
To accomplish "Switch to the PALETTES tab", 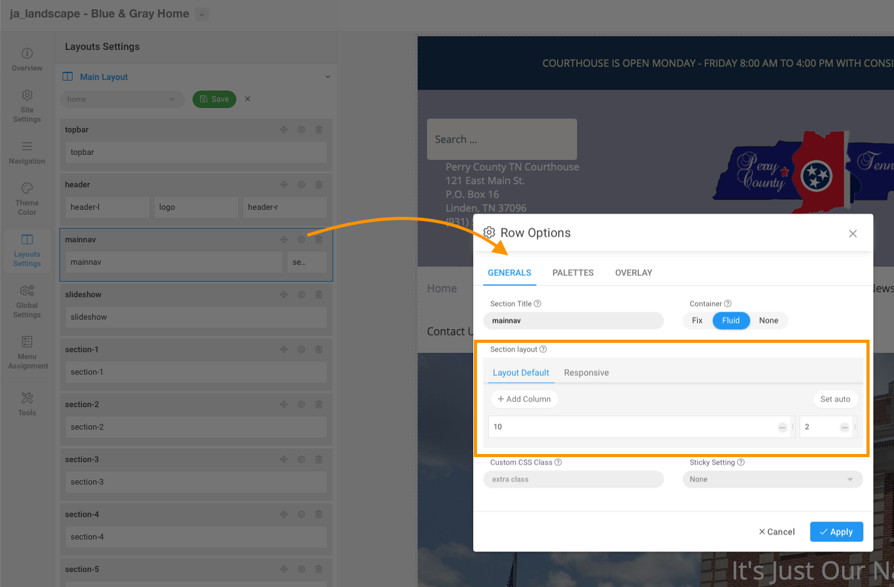I will click(573, 273).
